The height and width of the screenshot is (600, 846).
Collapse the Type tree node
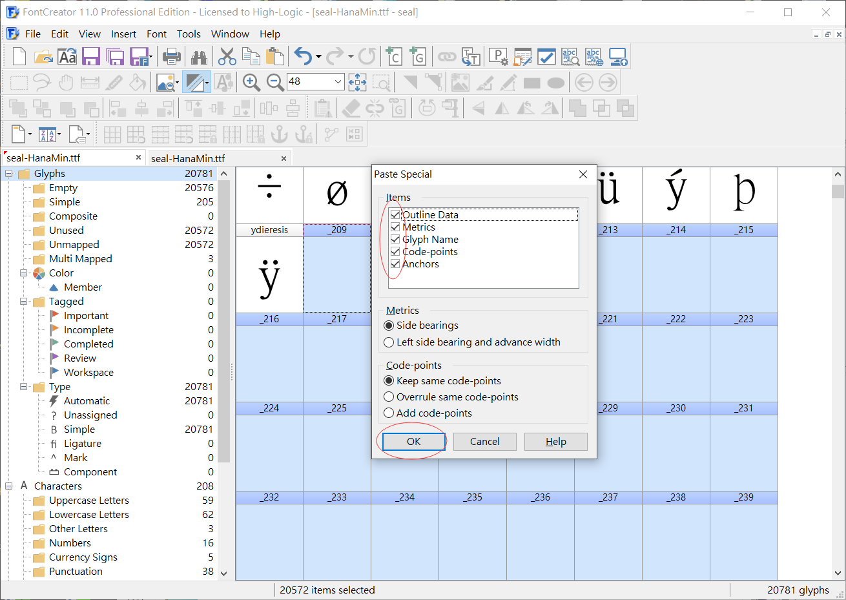point(24,387)
